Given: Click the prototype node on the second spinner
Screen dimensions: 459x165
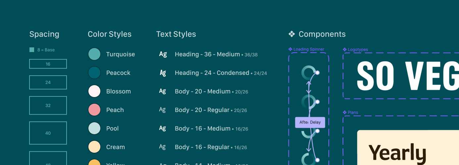Looking at the screenshot, I should point(317,102).
